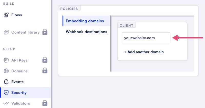Click the lock icon beside Validators
Image resolution: width=205 pixels, height=108 pixels.
click(x=45, y=103)
